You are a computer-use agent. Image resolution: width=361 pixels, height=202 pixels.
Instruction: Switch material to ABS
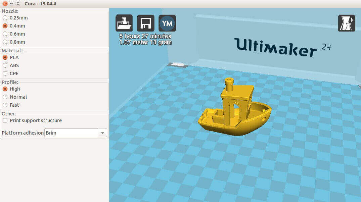pos(5,65)
